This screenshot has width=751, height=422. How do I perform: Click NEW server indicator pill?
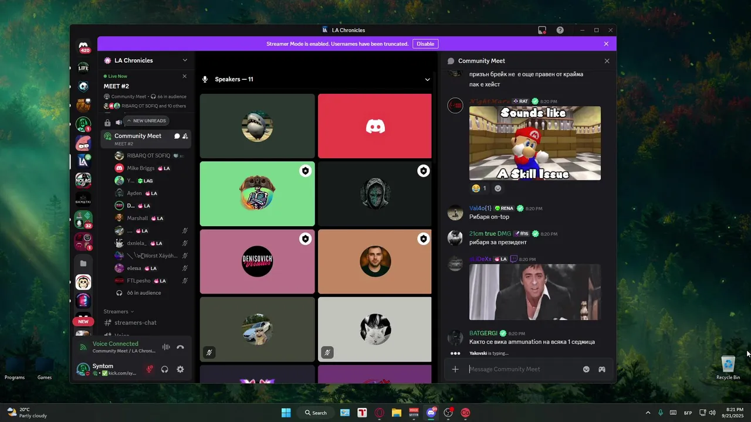point(83,321)
